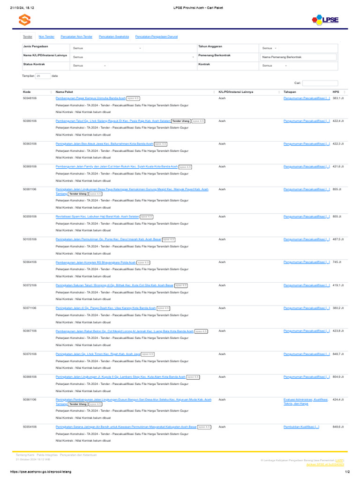Expand the Tahun Anggaran dropdown

tap(270, 48)
